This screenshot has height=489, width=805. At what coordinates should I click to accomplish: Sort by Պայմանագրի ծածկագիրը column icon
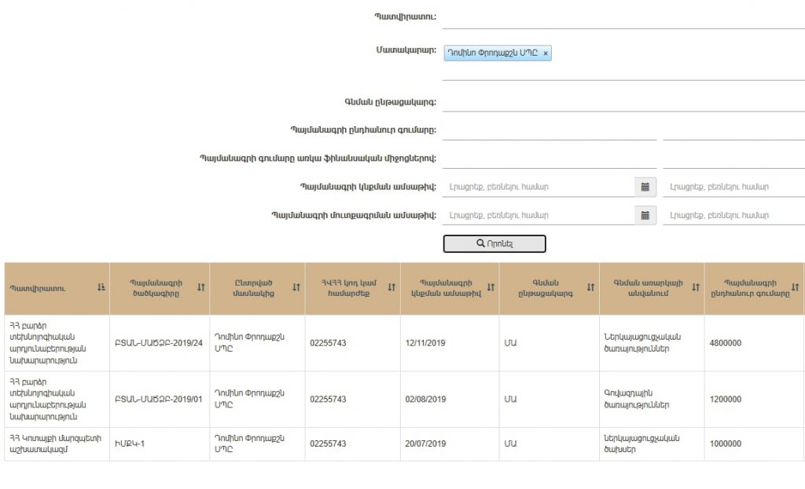tap(200, 288)
